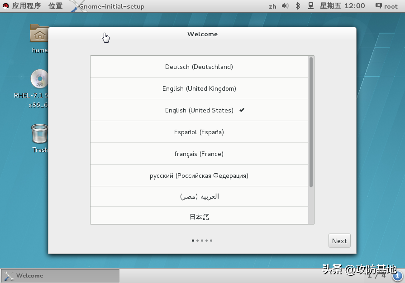Screen dimensions: 405x283
Task: Open the RHEL-7.1 DVD desktop icon
Action: click(39, 79)
